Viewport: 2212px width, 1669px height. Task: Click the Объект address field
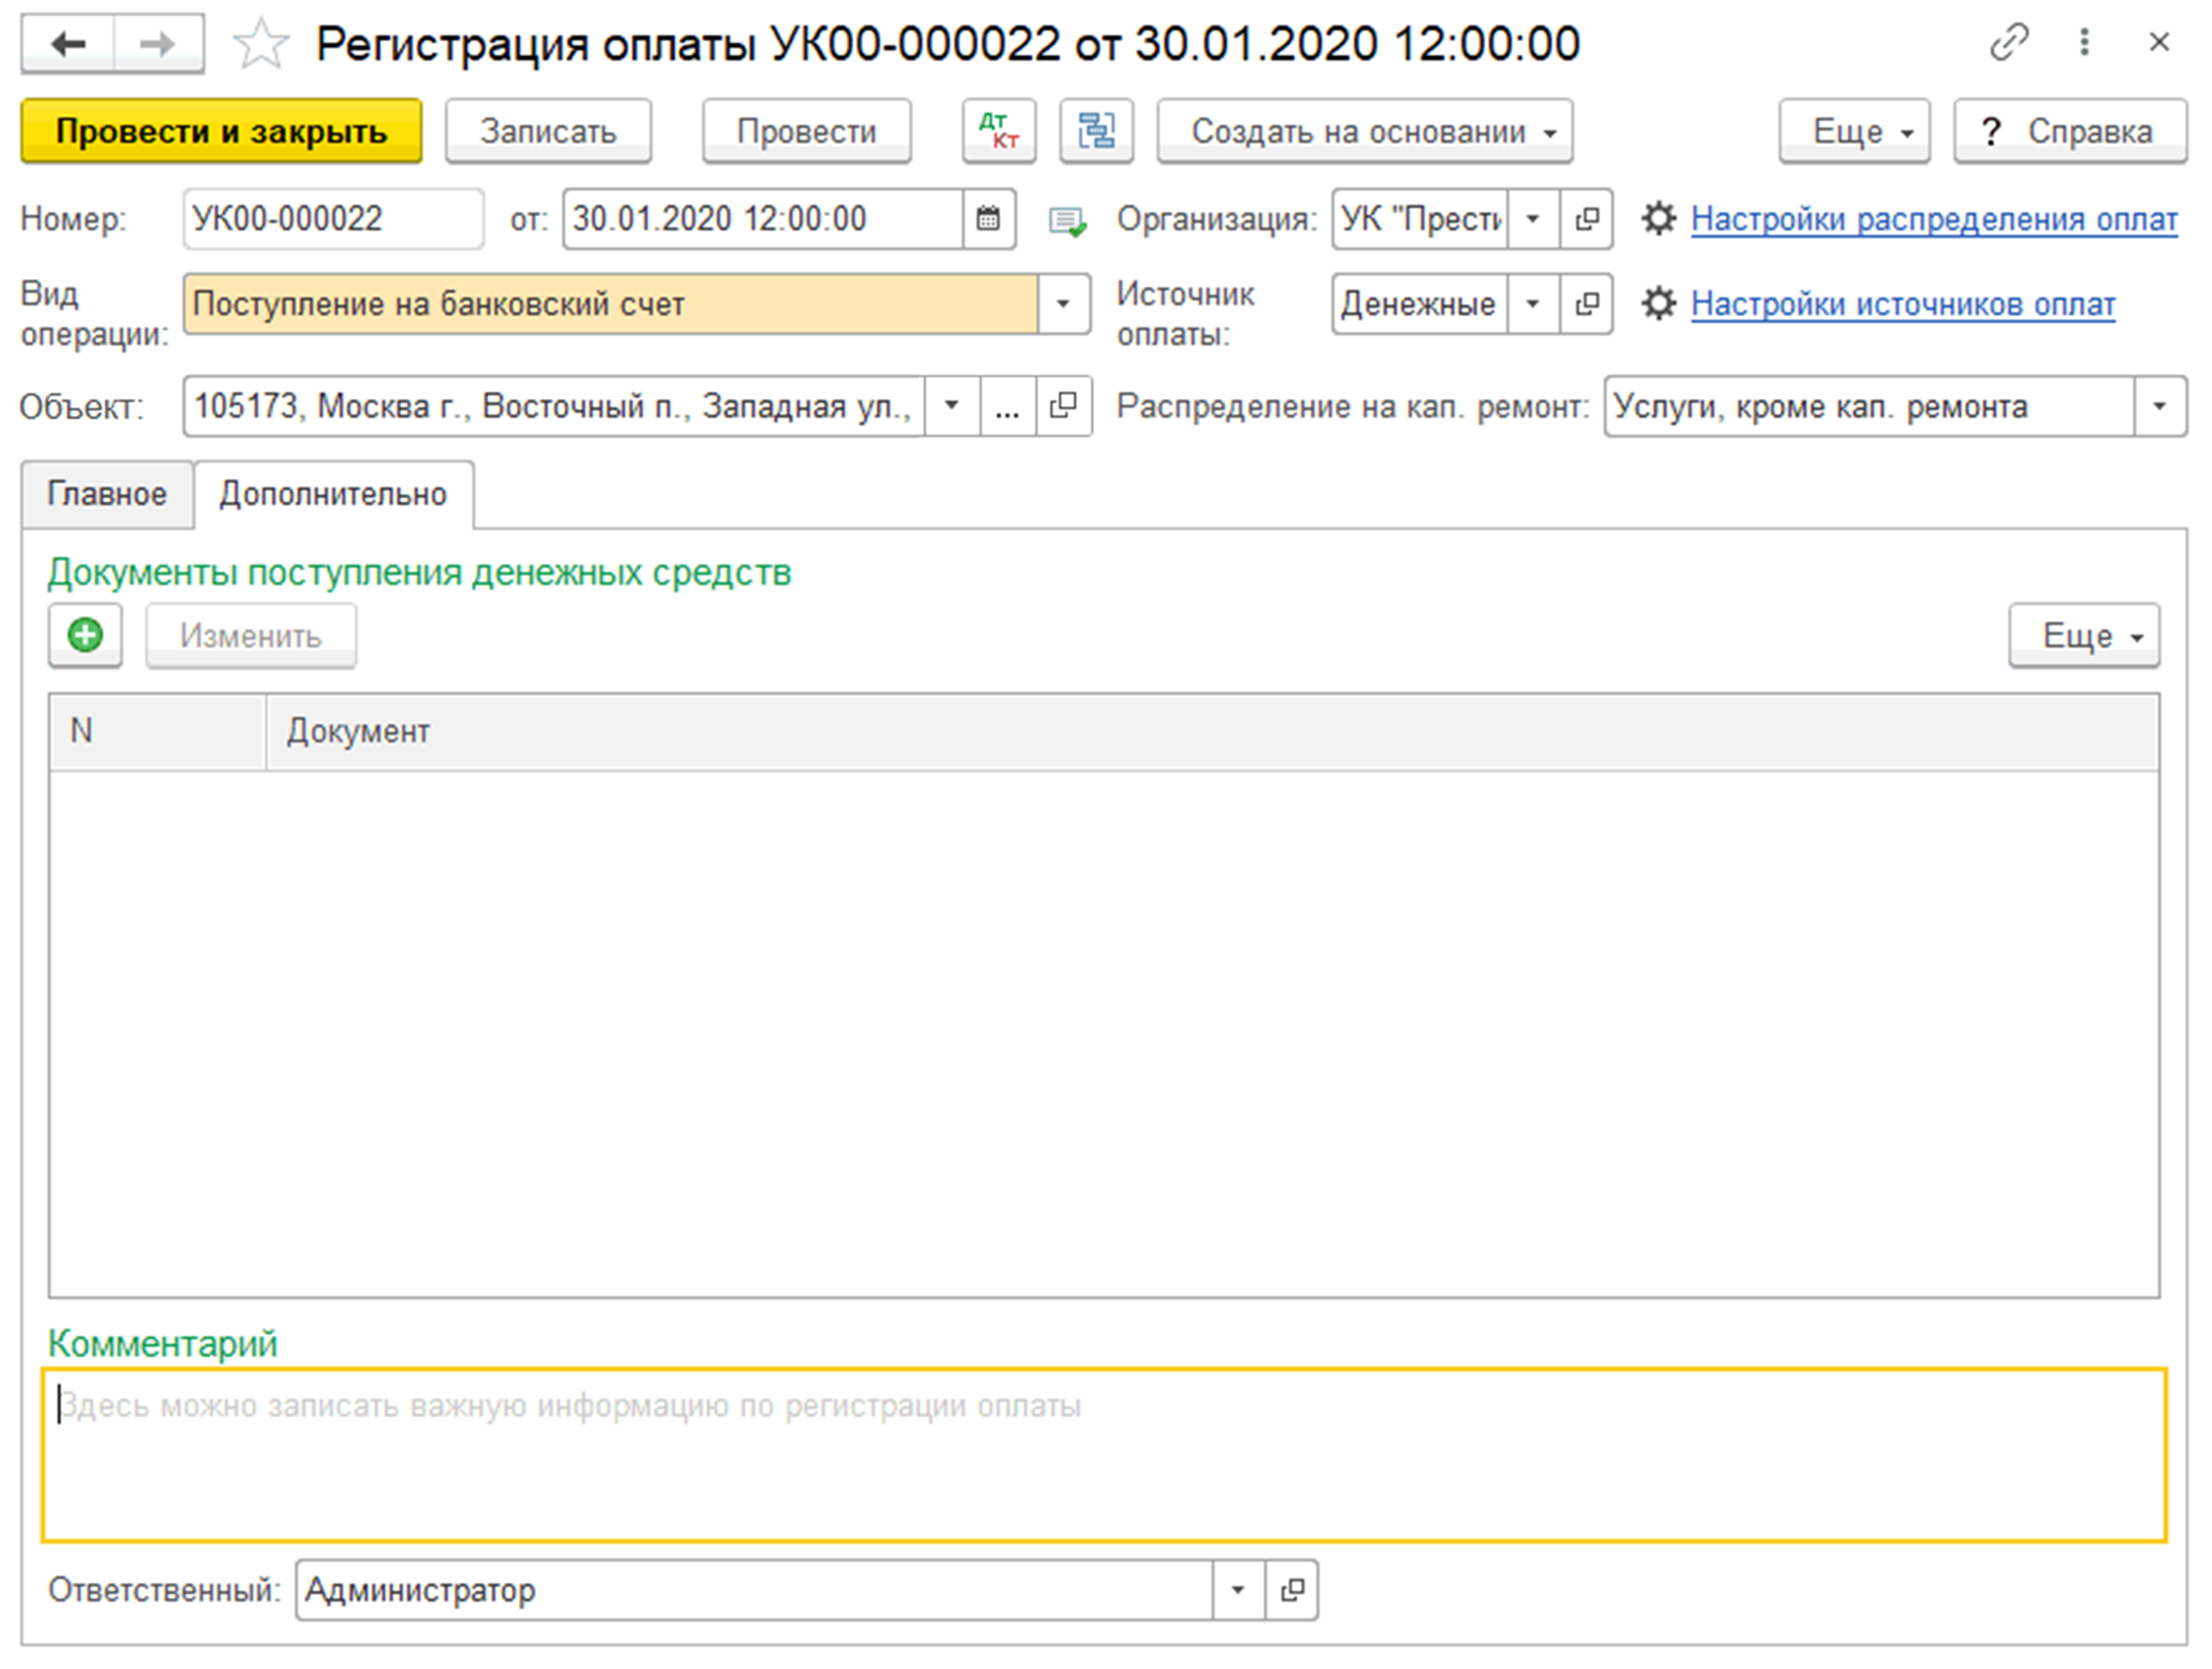click(x=554, y=406)
